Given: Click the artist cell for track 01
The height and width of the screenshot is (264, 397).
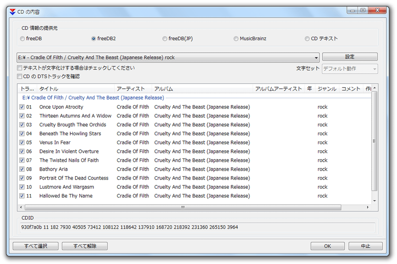Looking at the screenshot, I should click(x=133, y=107).
